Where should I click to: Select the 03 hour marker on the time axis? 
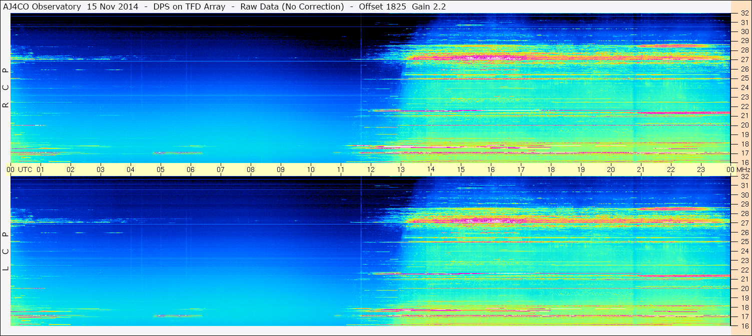[x=101, y=169]
